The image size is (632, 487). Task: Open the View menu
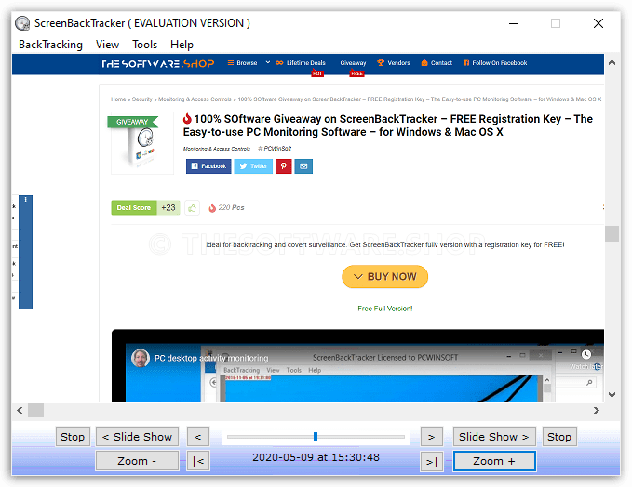tap(107, 44)
